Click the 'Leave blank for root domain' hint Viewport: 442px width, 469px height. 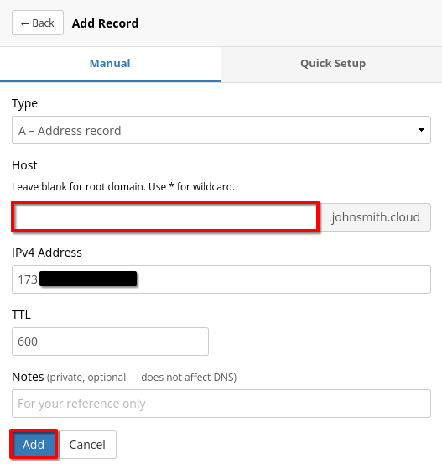(x=123, y=186)
